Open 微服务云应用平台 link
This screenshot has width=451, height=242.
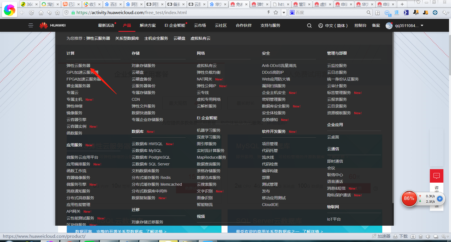pyautogui.click(x=82, y=157)
